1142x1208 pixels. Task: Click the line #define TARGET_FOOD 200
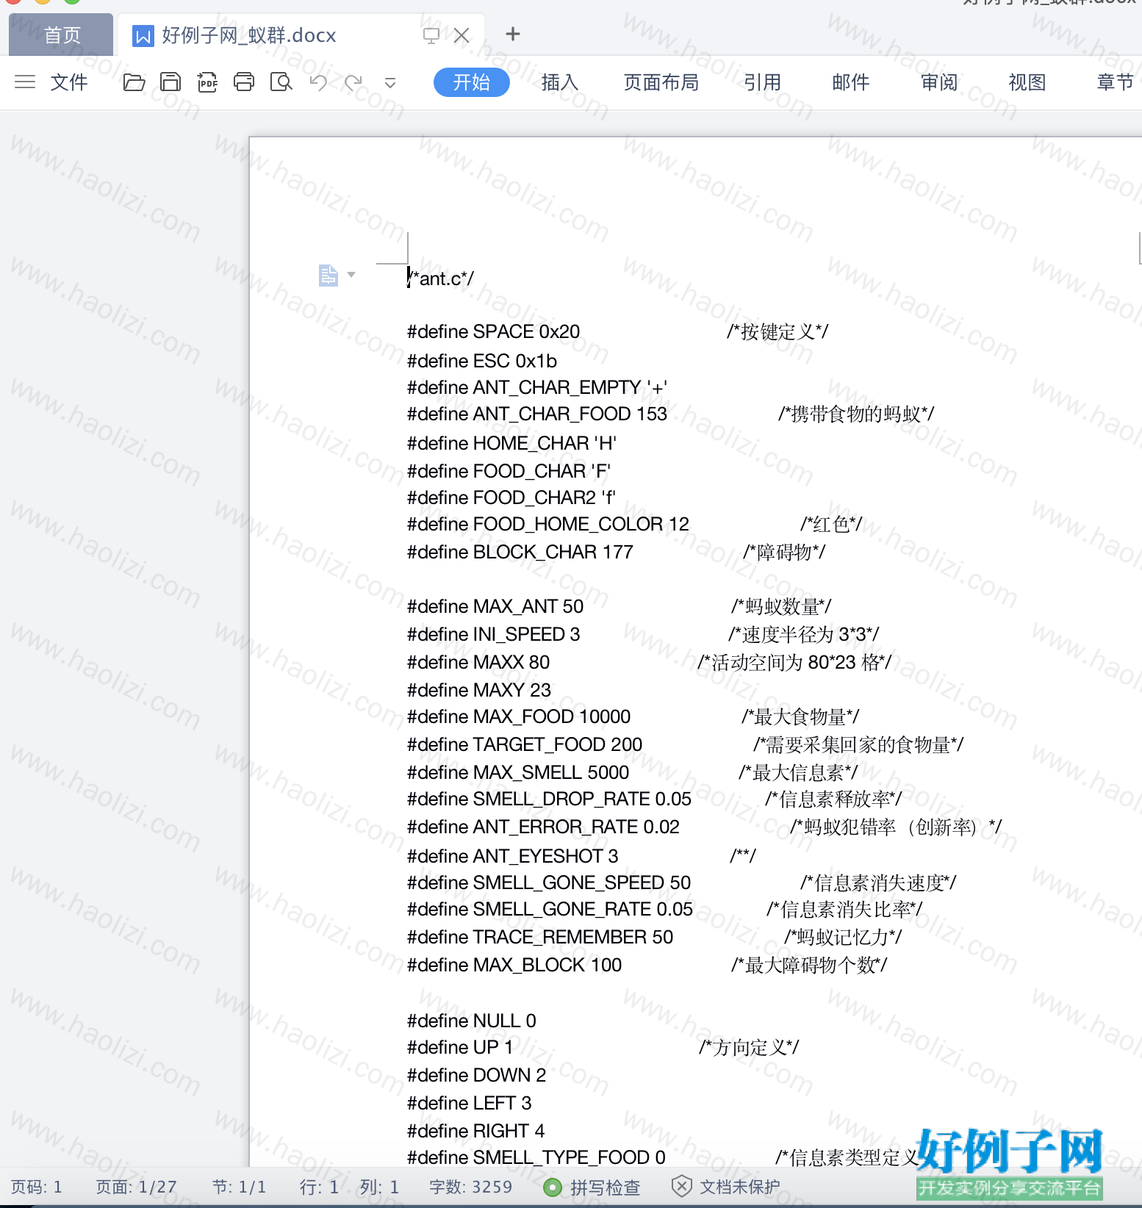(525, 744)
